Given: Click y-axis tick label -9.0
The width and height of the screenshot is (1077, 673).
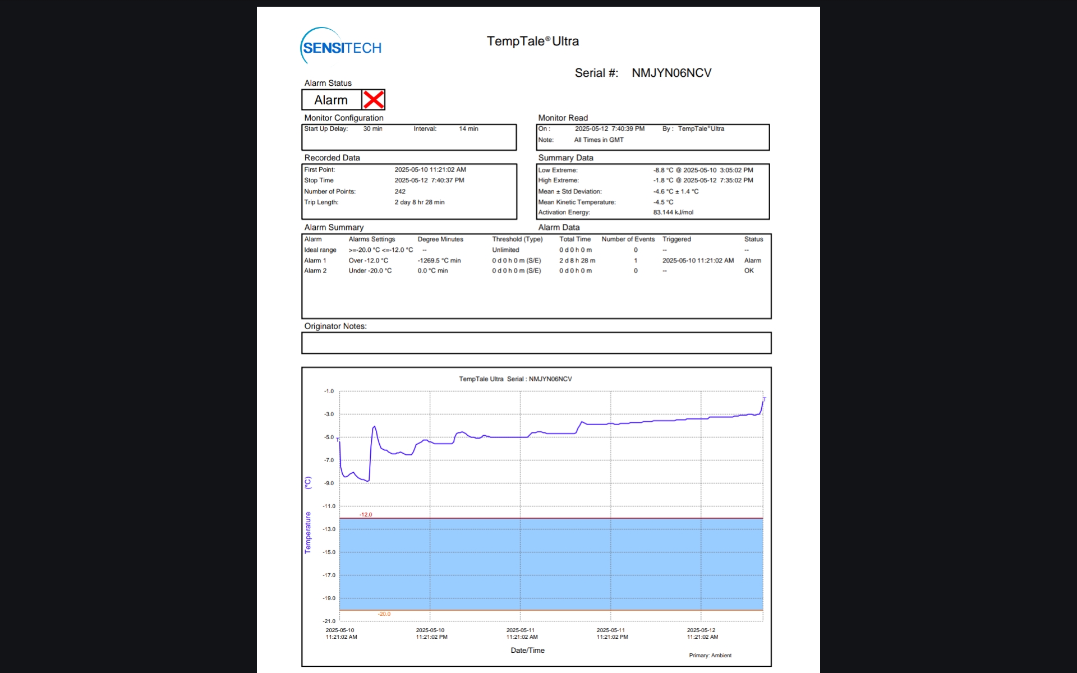Looking at the screenshot, I should coord(329,483).
